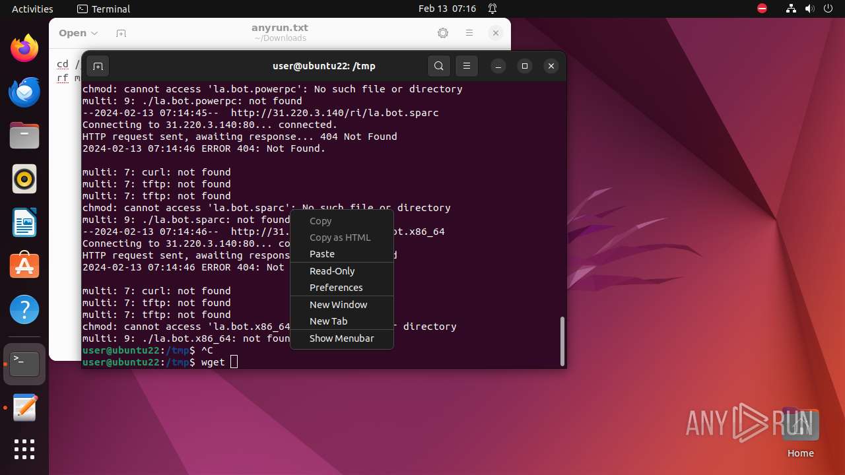Screen dimensions: 845x475
Task: Open text editor settings gear icon
Action: coord(443,33)
